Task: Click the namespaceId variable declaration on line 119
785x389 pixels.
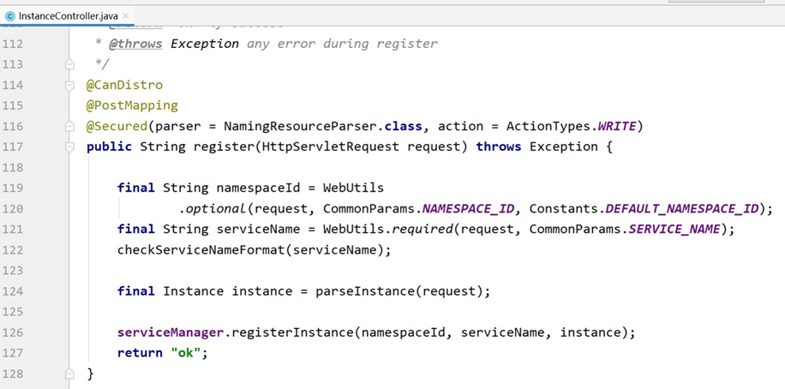Action: pos(258,189)
